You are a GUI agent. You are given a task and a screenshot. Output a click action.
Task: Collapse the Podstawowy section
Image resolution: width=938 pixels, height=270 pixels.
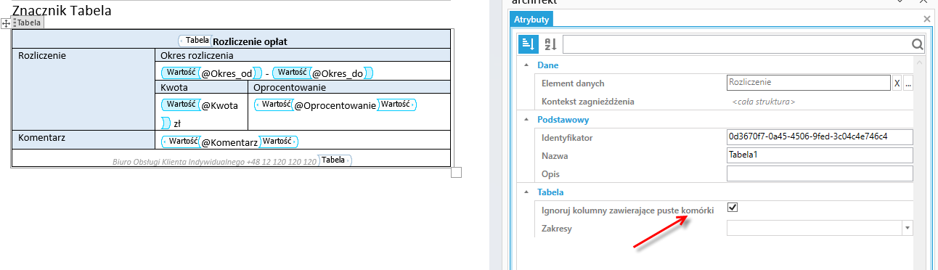tap(526, 120)
